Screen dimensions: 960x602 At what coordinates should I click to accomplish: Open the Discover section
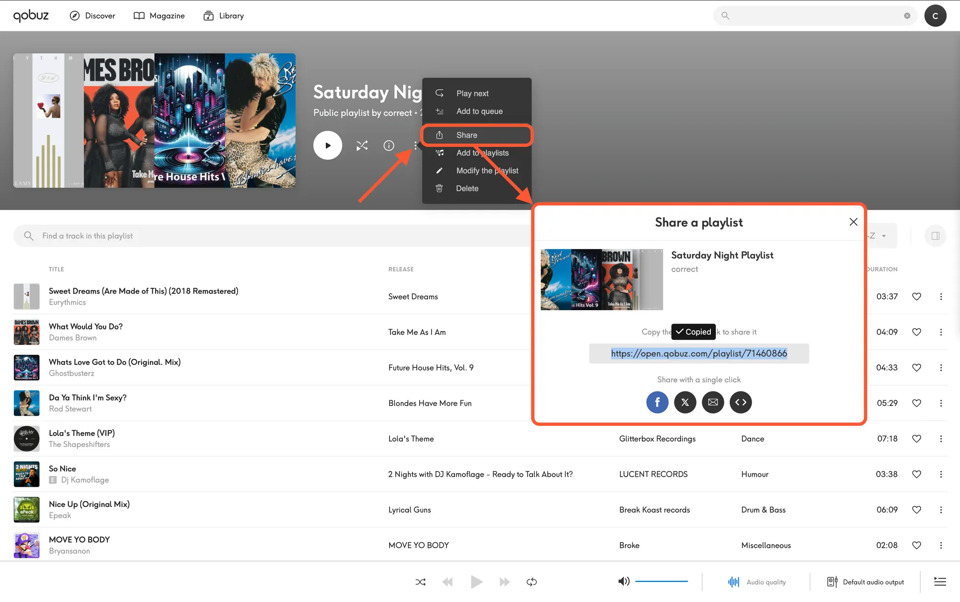92,16
